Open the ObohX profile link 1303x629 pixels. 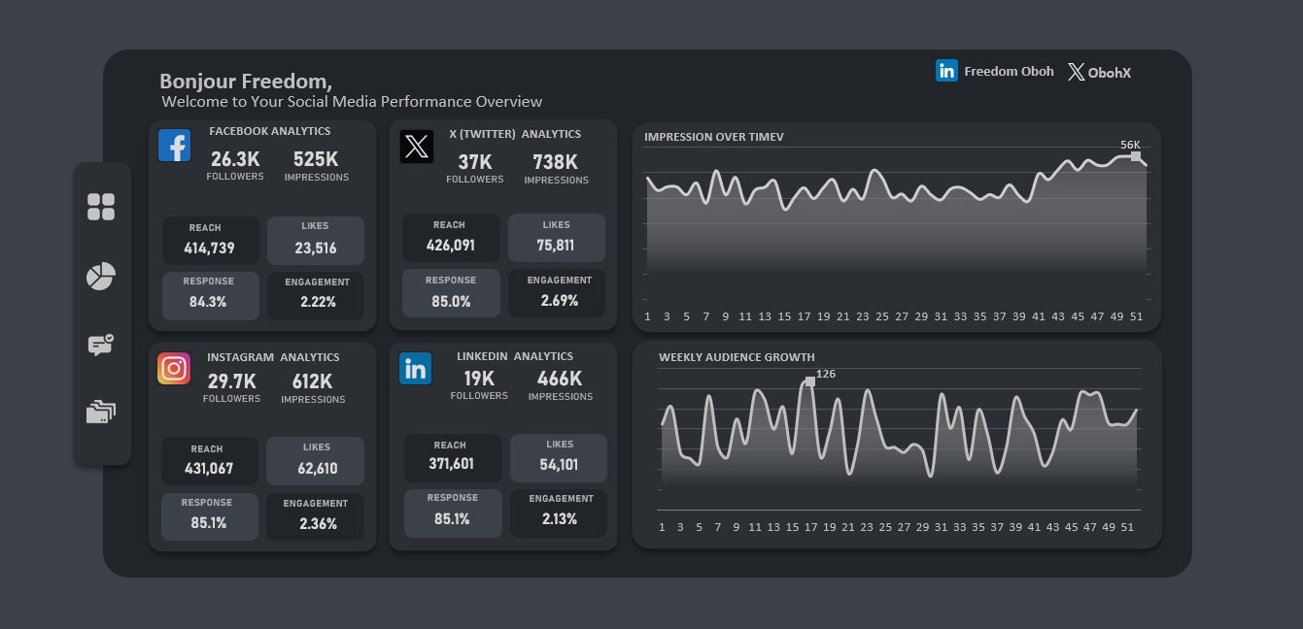tap(1110, 73)
